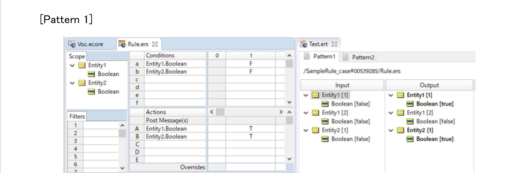Select condition row a Entity1.Boolean
Image resolution: width=523 pixels, height=173 pixels.
pyautogui.click(x=175, y=64)
